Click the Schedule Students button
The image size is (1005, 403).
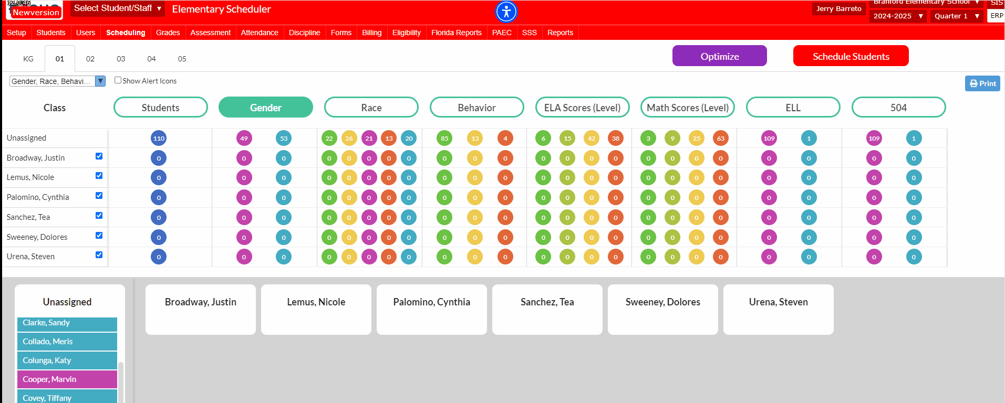[851, 56]
